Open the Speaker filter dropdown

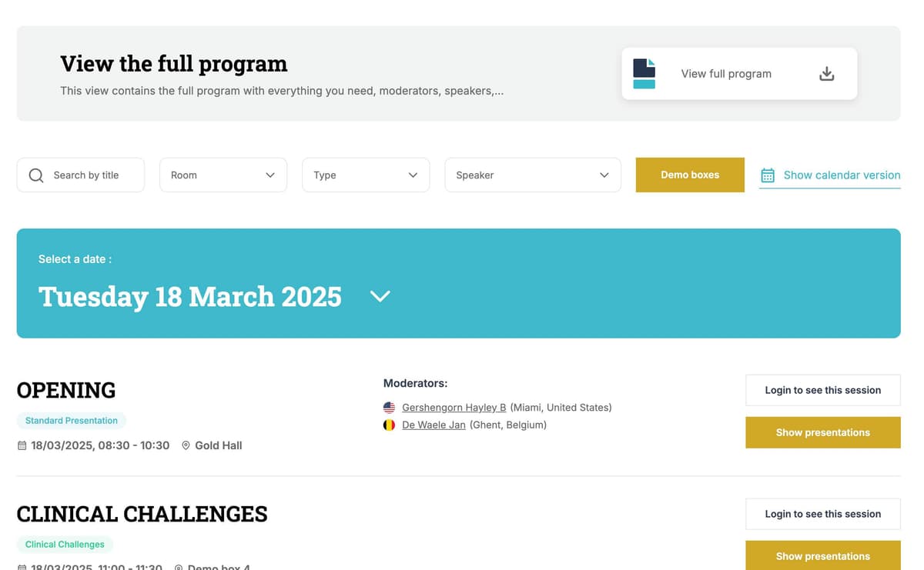coord(533,175)
